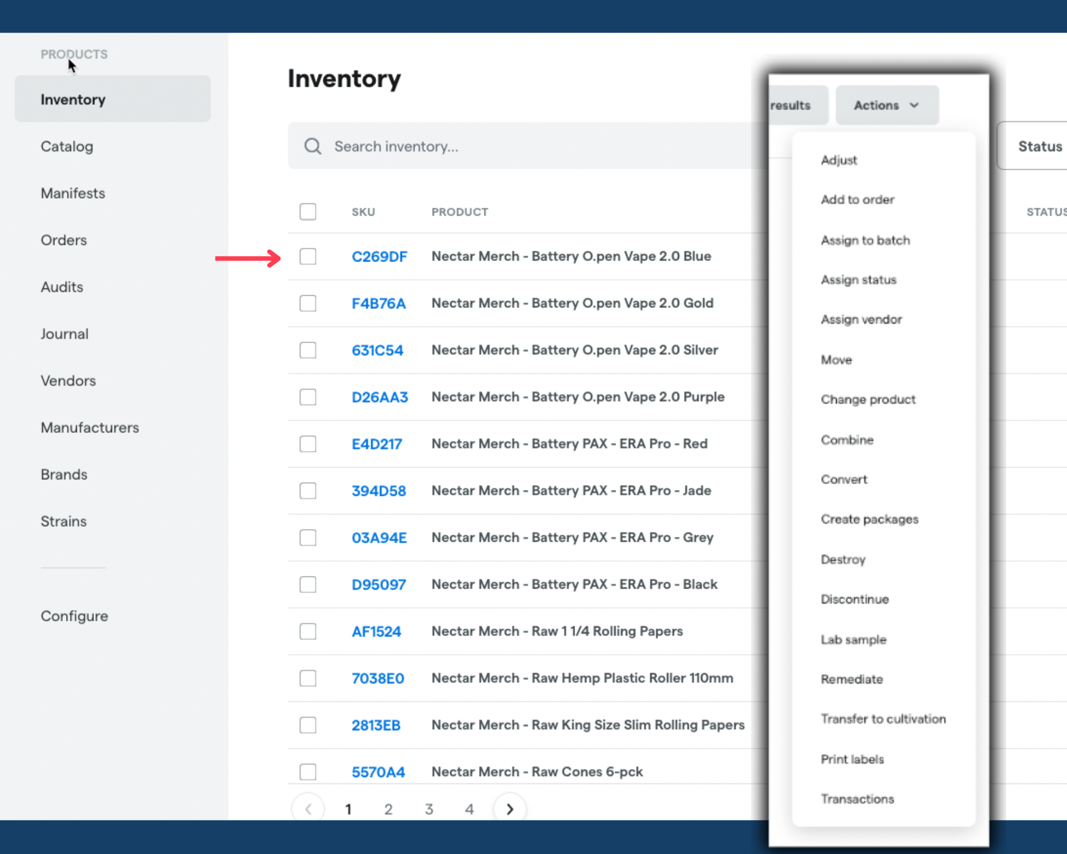Viewport: 1067px width, 854px height.
Task: Select the Transactions action option
Action: click(x=857, y=798)
